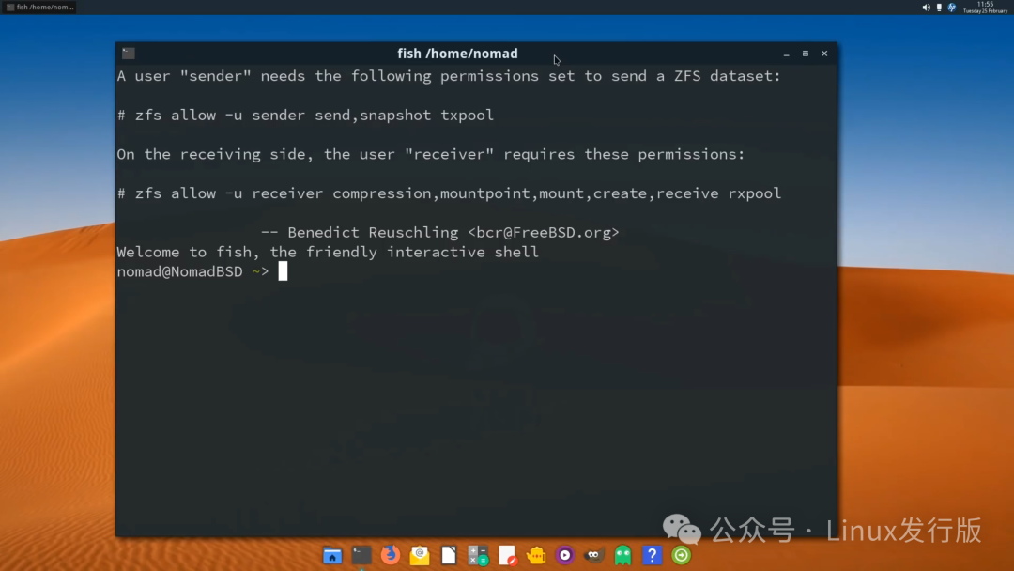The image size is (1014, 571).
Task: Open the help viewer with the question mark
Action: pos(652,554)
